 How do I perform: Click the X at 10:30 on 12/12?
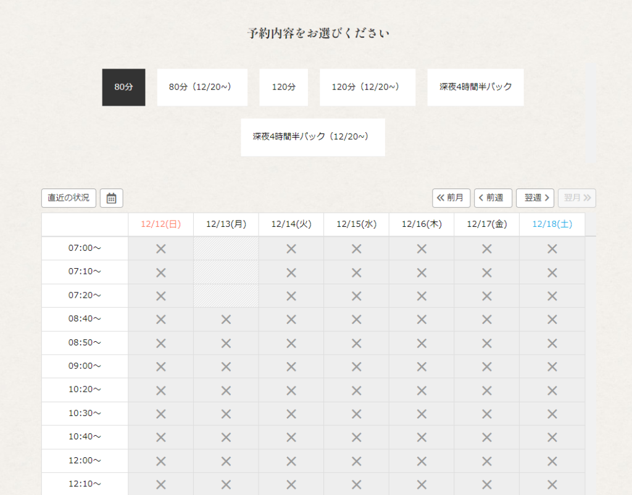pyautogui.click(x=161, y=414)
